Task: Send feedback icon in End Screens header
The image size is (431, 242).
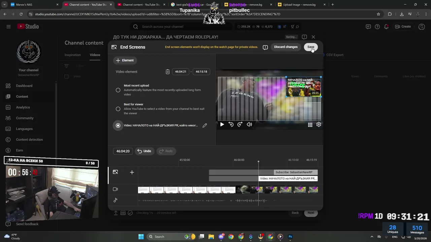Action: pos(265,47)
